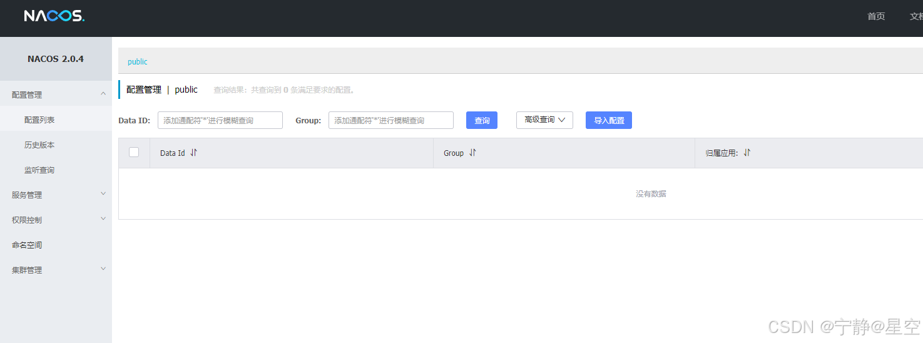
Task: Sort by Data Id column arrows
Action: click(193, 153)
